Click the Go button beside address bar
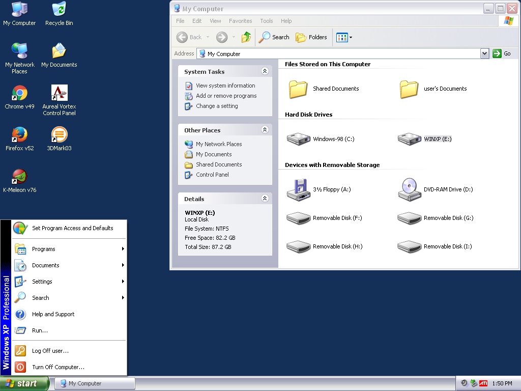The image size is (521, 391). (502, 53)
